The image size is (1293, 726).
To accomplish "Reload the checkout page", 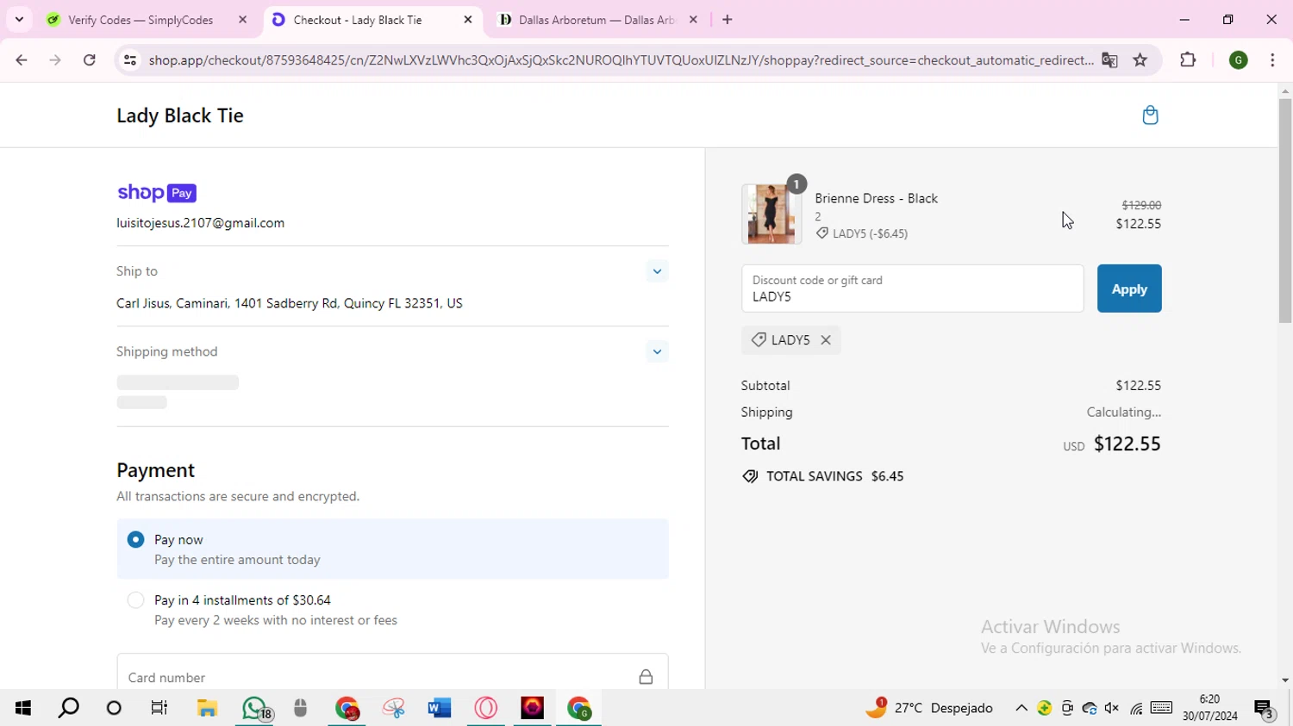I will click(x=90, y=60).
